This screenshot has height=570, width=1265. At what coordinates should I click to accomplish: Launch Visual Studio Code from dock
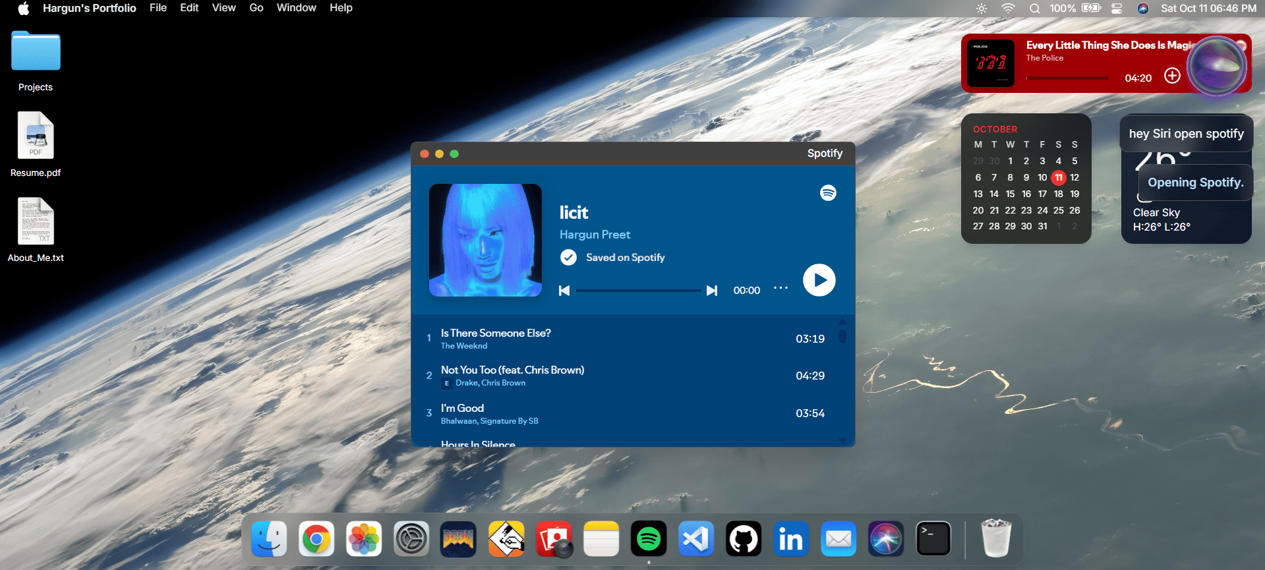pyautogui.click(x=696, y=539)
